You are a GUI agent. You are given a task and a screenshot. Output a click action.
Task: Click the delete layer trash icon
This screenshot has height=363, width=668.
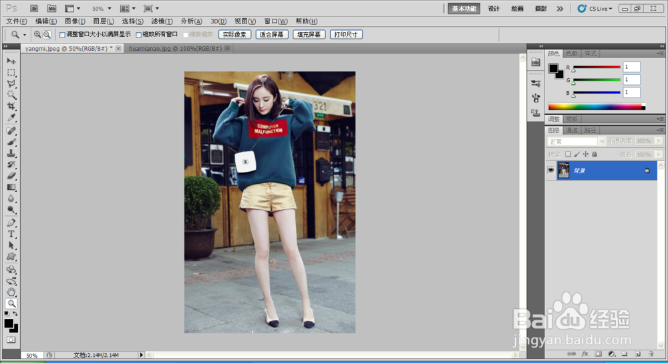(651, 354)
